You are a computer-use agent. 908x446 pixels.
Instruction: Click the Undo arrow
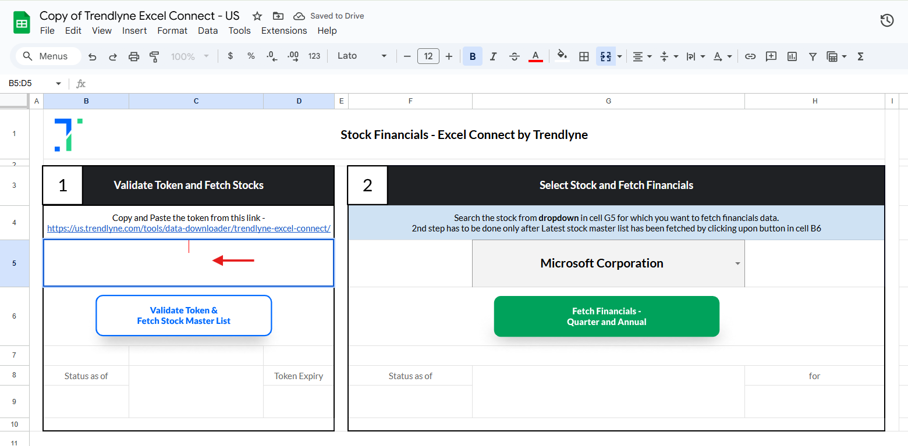point(92,56)
